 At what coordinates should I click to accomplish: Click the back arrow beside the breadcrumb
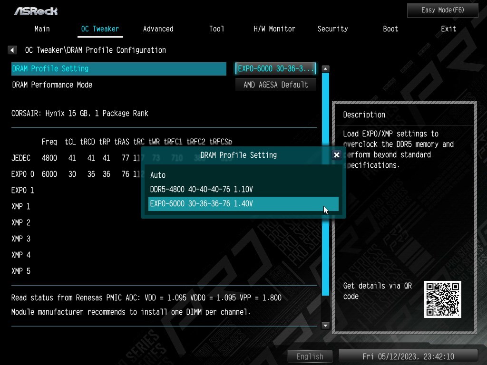(13, 50)
